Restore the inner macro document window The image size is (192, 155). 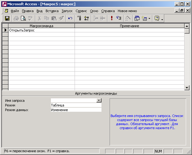(182, 11)
